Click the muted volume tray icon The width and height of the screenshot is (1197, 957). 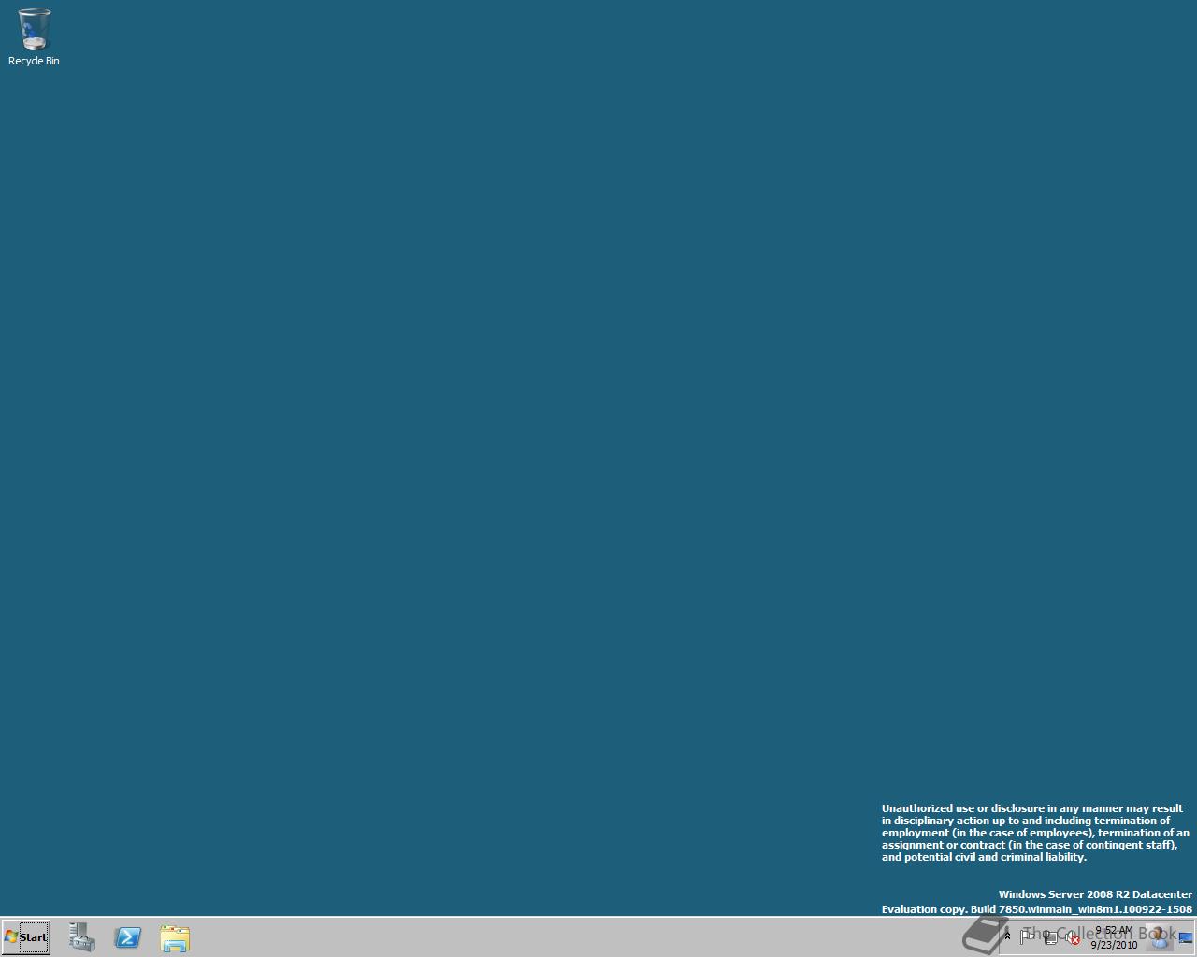pos(1072,938)
